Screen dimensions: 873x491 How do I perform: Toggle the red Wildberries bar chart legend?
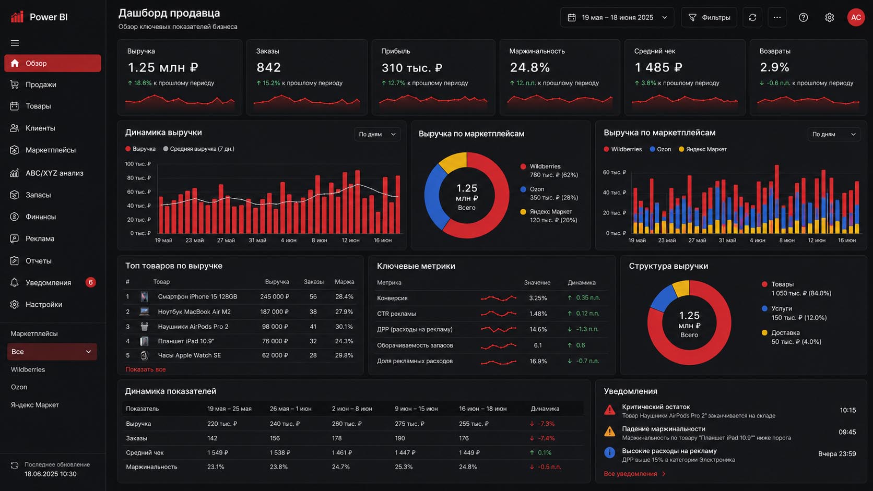coord(622,149)
